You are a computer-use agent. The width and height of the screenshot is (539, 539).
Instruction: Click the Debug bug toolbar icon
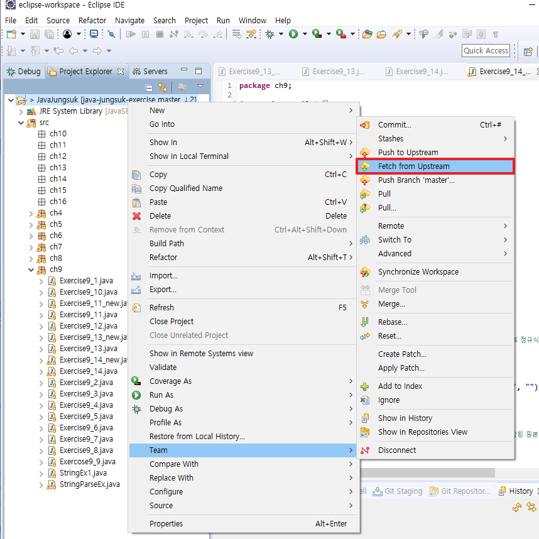(x=270, y=34)
